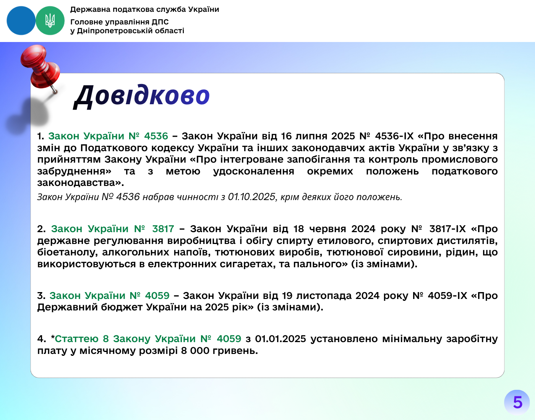Open the green "Закон України № 4059" reference
Screen dimensions: 535x420
[x=110, y=296]
